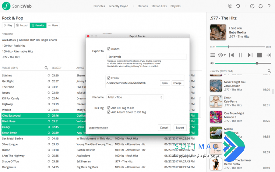This screenshot has height=172, width=275.
Task: Click the record circle for Get Right
Action: click(x=49, y=81)
